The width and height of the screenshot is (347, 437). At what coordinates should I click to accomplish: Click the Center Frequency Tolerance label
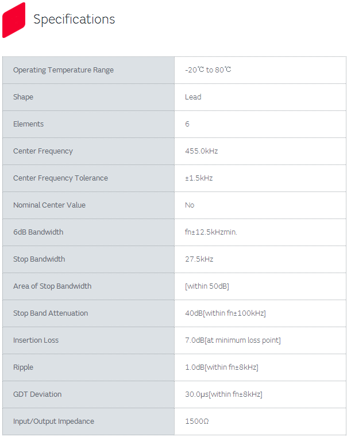(60, 178)
